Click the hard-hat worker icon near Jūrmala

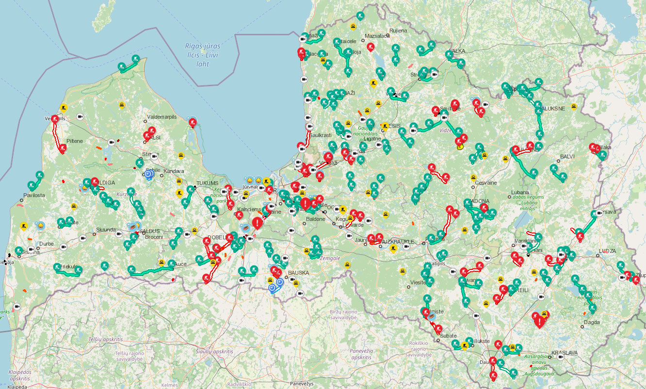249,181
